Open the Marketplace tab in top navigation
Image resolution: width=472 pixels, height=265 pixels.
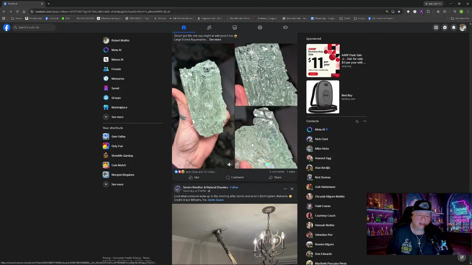pos(235,27)
